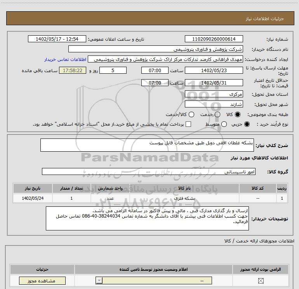Click the requester name field
The image size is (299, 289).
click(165, 59)
